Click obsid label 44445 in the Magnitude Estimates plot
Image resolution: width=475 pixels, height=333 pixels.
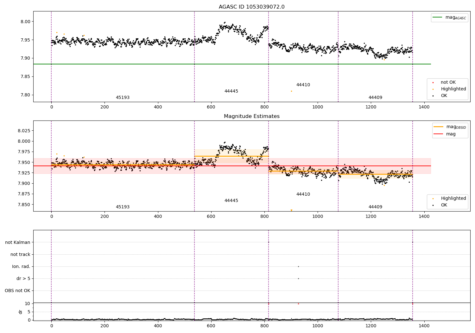point(231,201)
